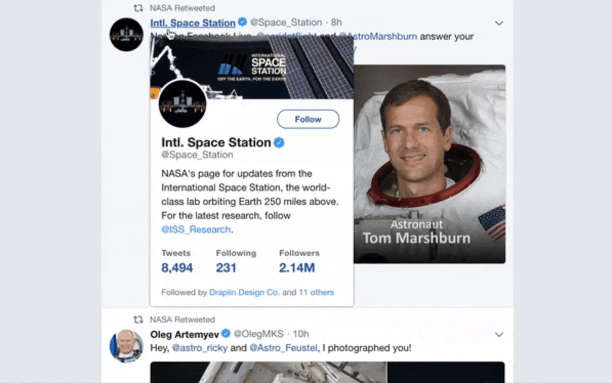Click the retweet icon above Intl. Space Station tweet
The image size is (612, 383).
click(138, 8)
